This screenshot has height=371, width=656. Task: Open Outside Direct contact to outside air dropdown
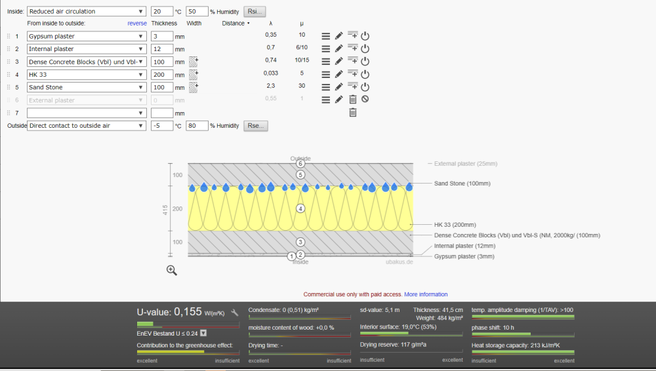pyautogui.click(x=86, y=125)
